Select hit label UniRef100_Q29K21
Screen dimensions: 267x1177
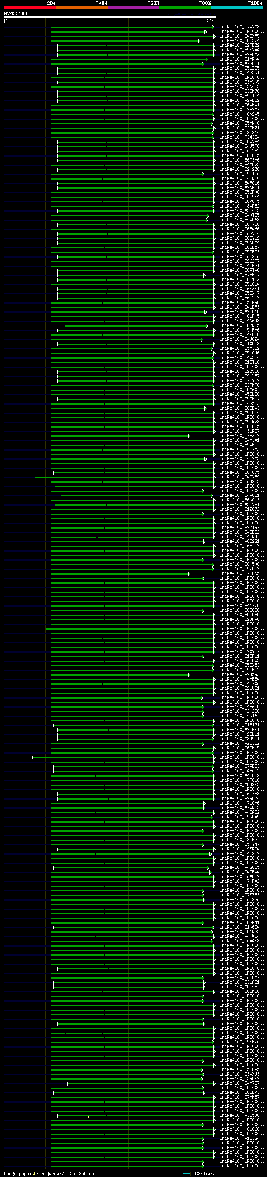239,128
